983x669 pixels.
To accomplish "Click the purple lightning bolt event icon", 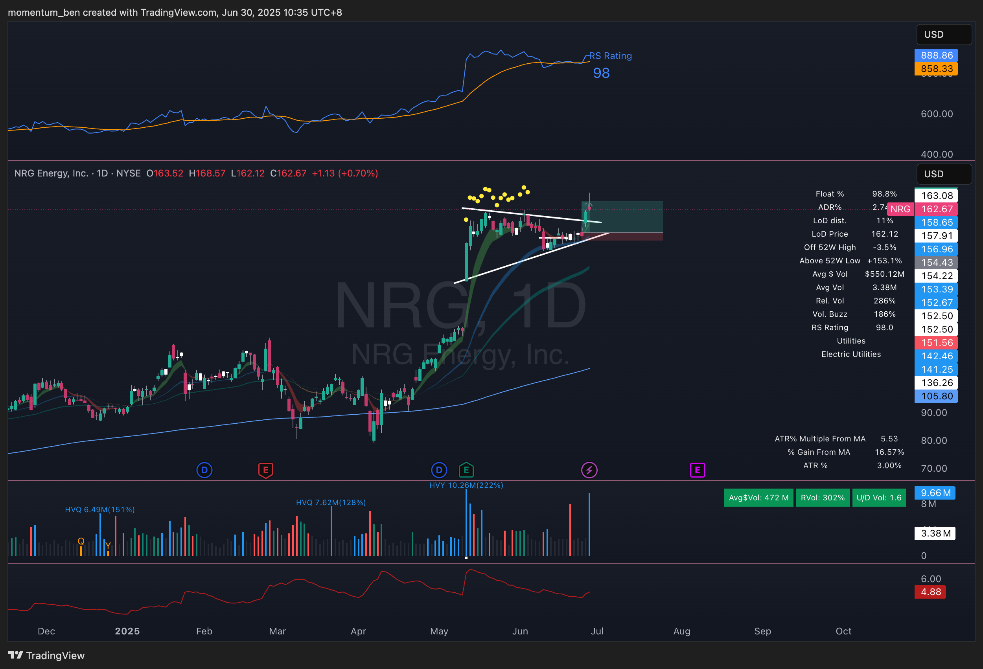I will [x=589, y=470].
